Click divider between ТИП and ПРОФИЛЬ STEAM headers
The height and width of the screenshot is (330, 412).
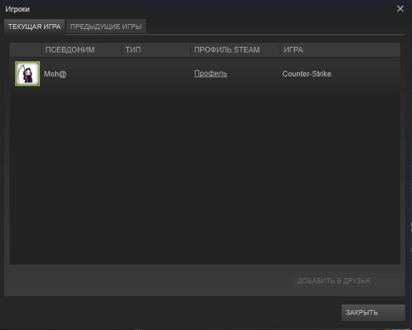pos(190,50)
